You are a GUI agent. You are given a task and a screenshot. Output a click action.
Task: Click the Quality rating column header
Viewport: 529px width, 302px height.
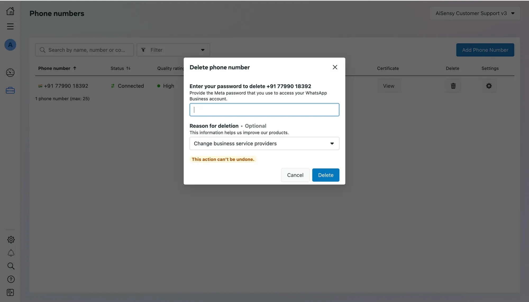coord(171,68)
